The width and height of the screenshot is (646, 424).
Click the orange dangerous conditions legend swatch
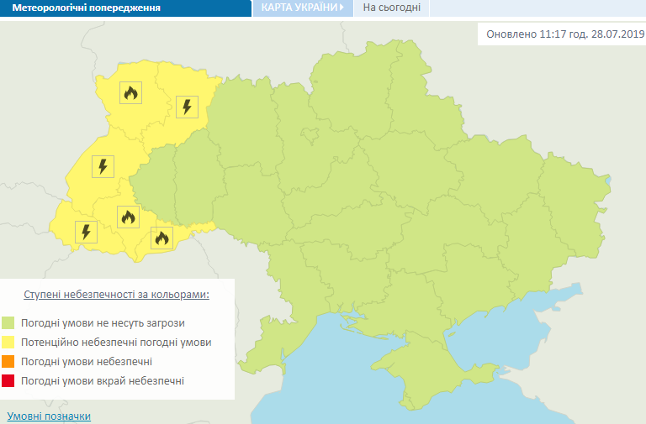point(8,362)
